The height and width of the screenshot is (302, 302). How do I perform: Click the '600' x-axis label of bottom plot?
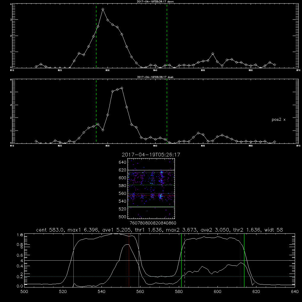[217, 292]
